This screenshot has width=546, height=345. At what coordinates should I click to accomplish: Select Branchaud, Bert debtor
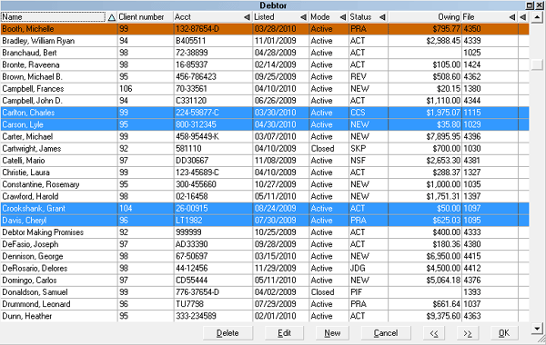[265, 53]
